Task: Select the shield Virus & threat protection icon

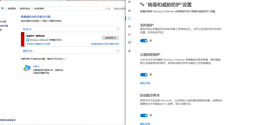Action: click(129, 18)
